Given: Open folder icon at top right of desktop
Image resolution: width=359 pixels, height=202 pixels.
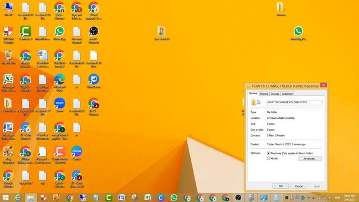Looking at the screenshot, I should click(280, 9).
